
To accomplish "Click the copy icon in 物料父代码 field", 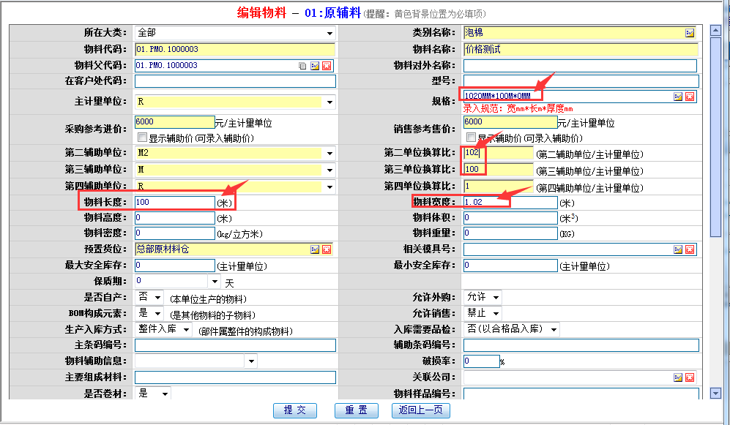I will pyautogui.click(x=302, y=66).
